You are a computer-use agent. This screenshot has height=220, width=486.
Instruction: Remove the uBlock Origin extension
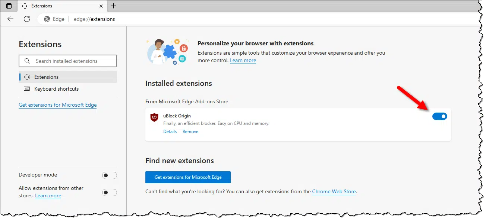(190, 132)
